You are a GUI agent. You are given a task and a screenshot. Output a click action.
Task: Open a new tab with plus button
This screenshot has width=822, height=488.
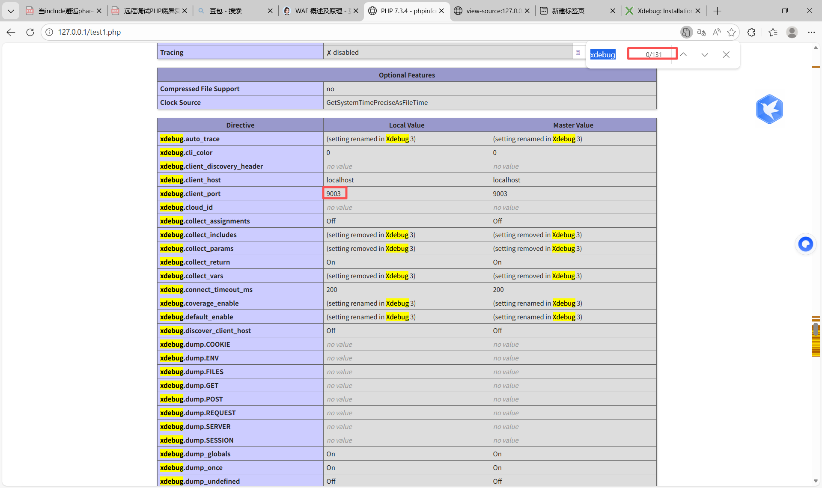coord(718,11)
